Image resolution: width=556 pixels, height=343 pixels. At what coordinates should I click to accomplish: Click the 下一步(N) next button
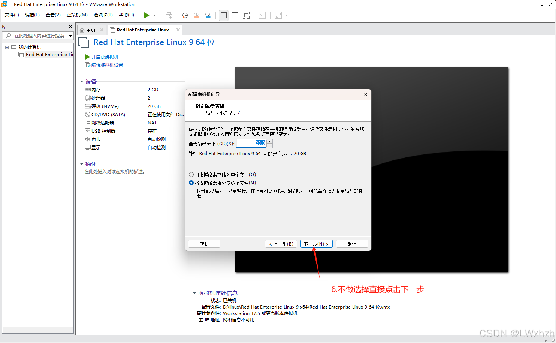click(x=317, y=244)
